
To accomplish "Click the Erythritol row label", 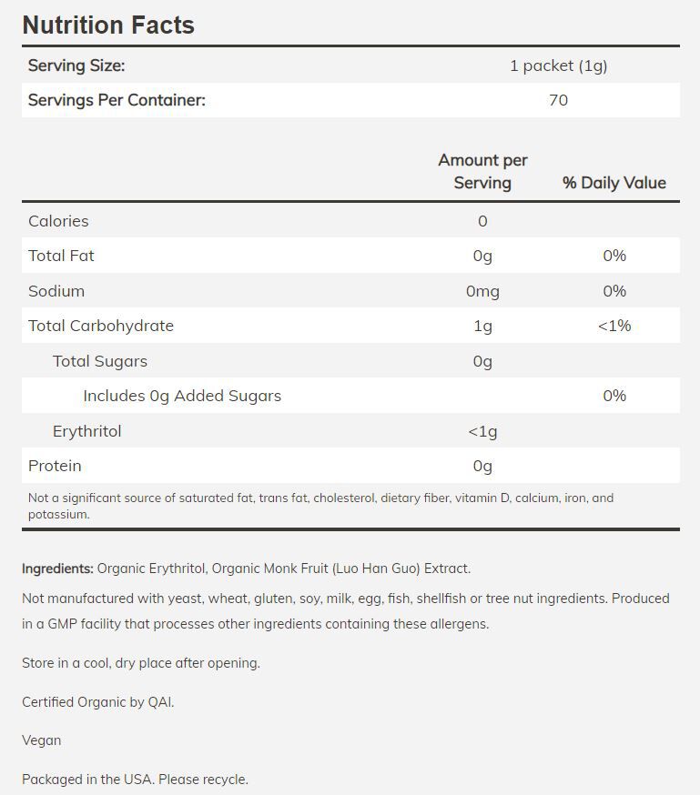I will click(86, 431).
